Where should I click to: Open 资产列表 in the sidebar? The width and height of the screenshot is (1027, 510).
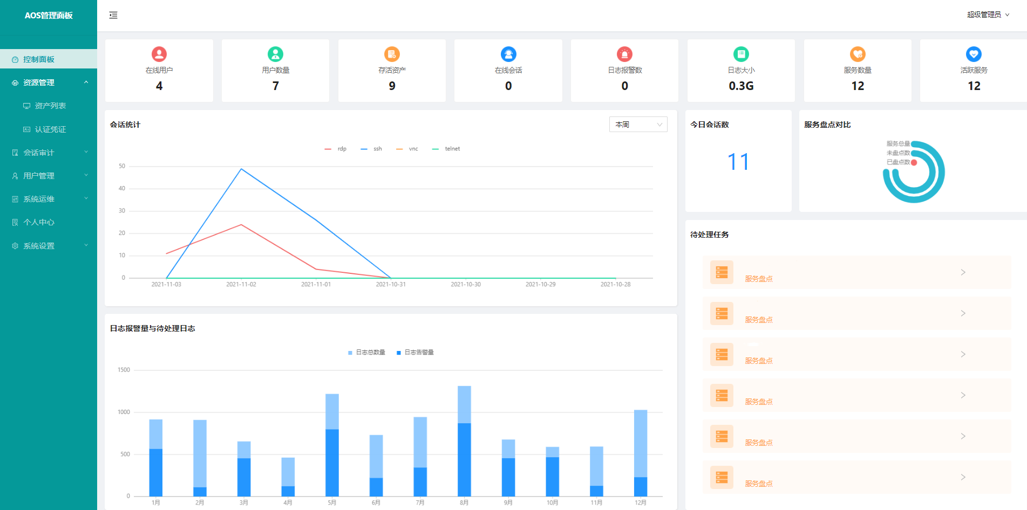(50, 106)
